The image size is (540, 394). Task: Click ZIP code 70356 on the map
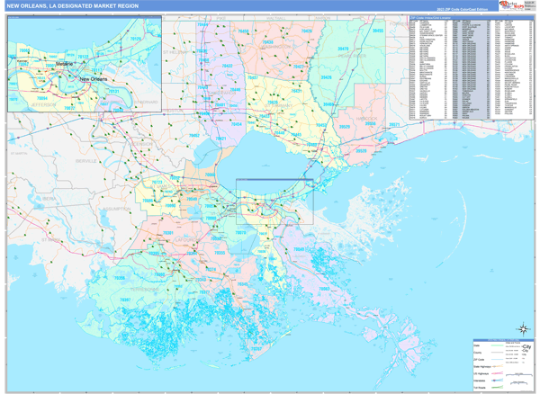[120, 278]
